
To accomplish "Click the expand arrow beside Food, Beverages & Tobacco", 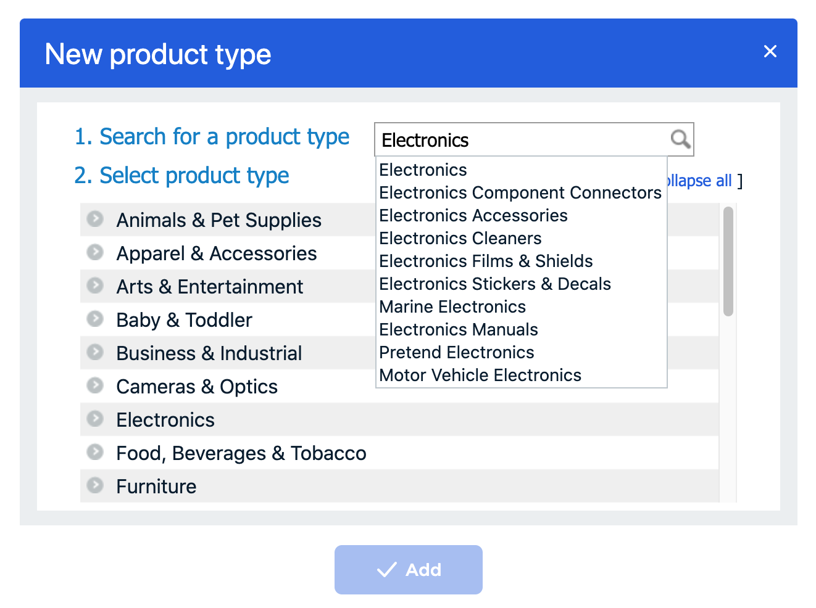I will pos(95,453).
